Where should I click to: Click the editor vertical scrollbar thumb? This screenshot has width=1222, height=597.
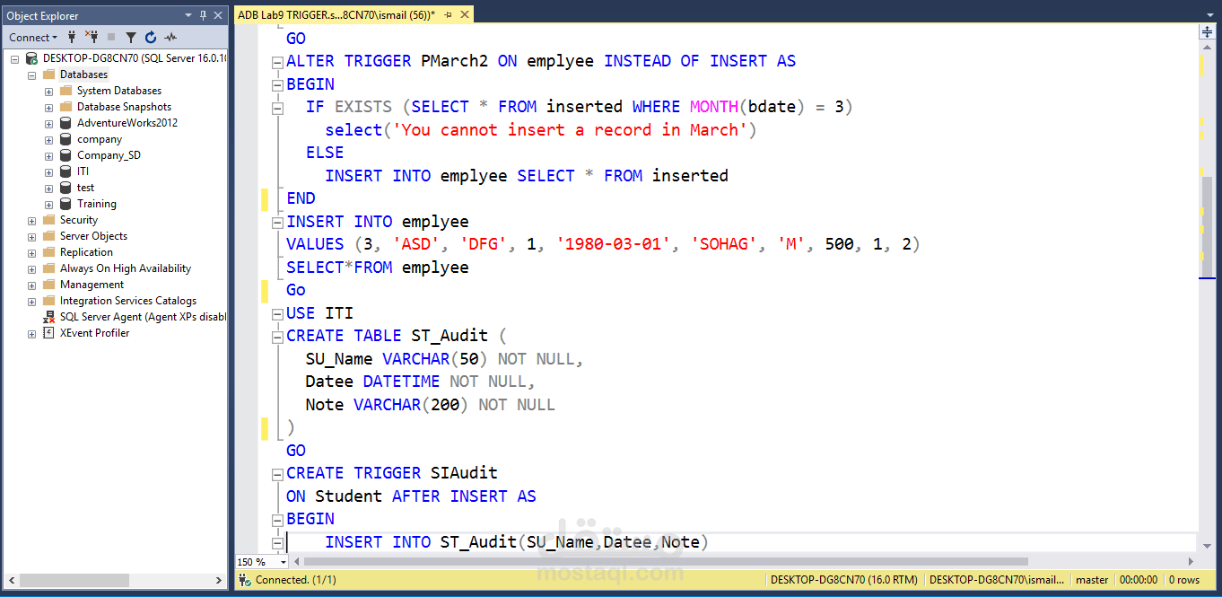pyautogui.click(x=1207, y=227)
